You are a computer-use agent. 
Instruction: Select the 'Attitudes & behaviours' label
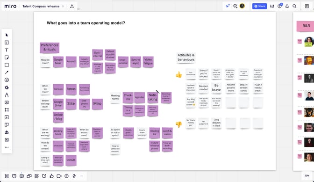click(186, 58)
